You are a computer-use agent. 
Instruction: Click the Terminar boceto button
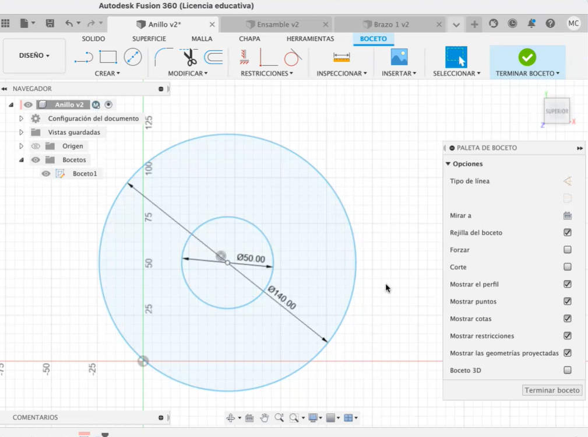tap(552, 390)
